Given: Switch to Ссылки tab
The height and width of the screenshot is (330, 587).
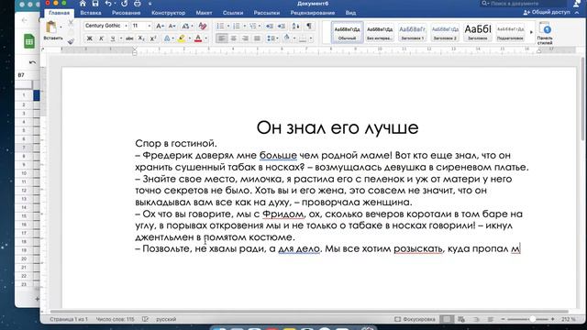Looking at the screenshot, I should pyautogui.click(x=233, y=13).
